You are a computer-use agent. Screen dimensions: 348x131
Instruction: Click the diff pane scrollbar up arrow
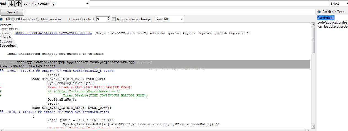[x=313, y=25]
